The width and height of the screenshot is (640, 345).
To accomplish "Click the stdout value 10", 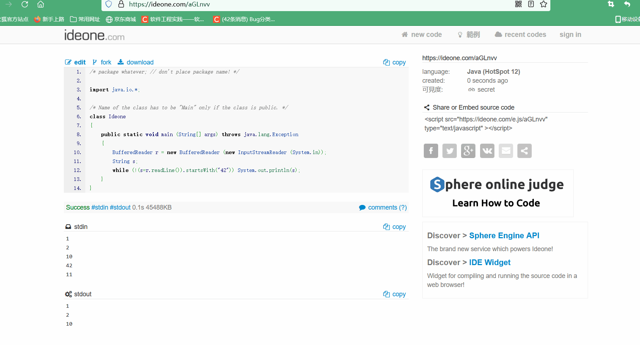I will click(69, 324).
